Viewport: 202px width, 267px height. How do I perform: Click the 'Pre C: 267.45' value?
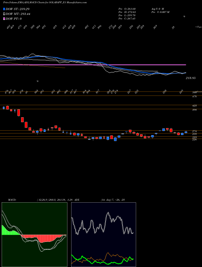pos(127,19)
